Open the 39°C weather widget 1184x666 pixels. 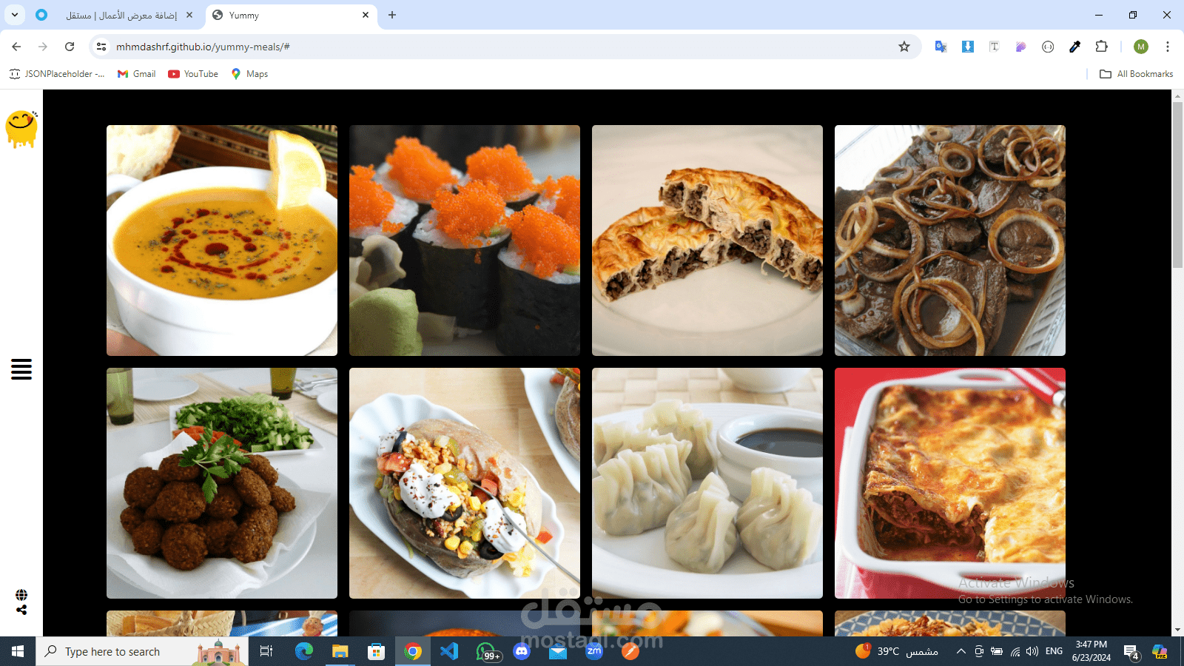[x=897, y=651]
